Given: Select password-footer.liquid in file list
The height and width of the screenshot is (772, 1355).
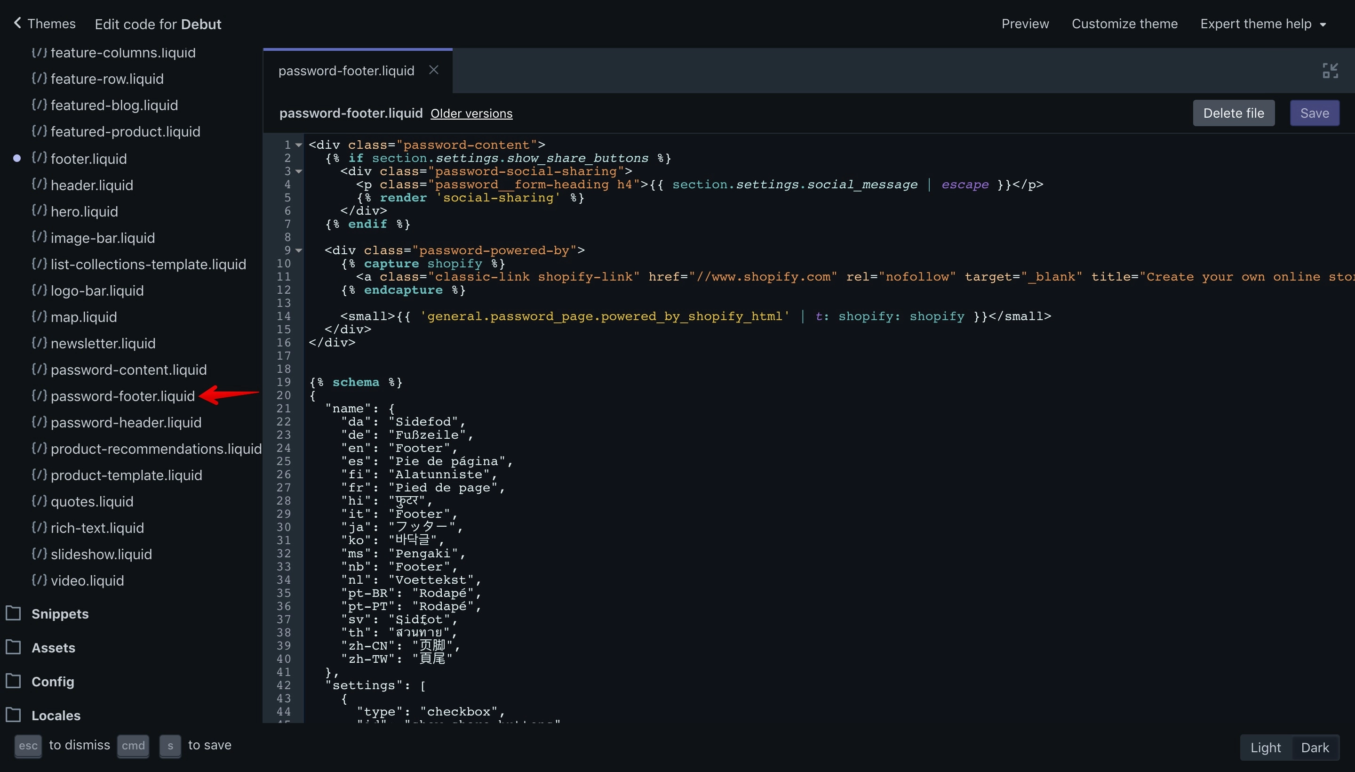Looking at the screenshot, I should [123, 396].
